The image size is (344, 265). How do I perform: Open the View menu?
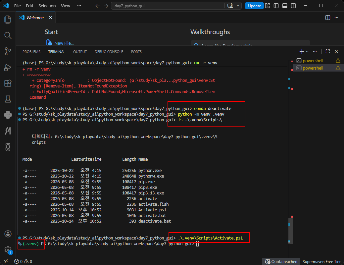[x=65, y=6]
